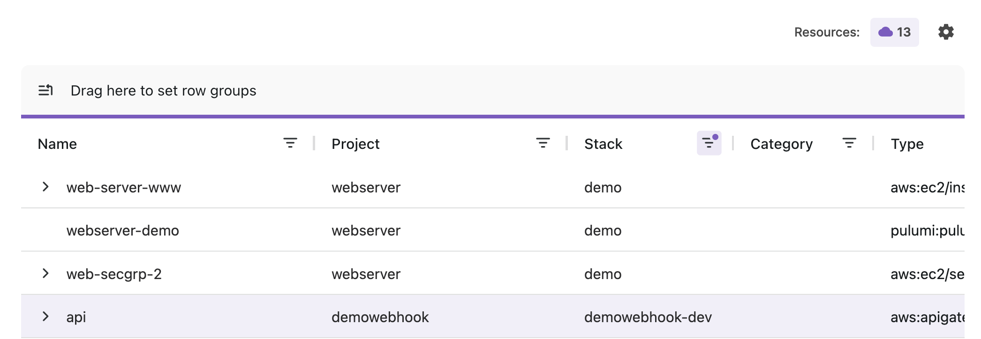Open the settings gear icon

tap(946, 32)
